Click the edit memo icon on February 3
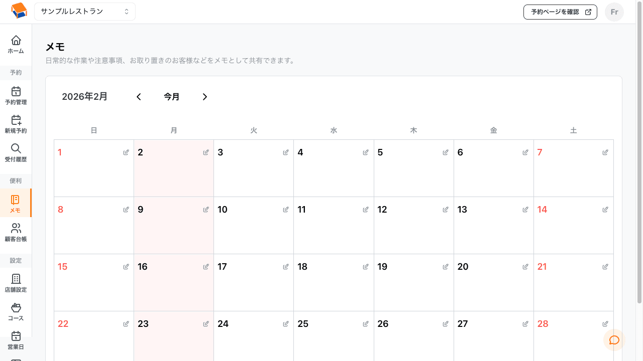This screenshot has height=361, width=643. click(286, 152)
